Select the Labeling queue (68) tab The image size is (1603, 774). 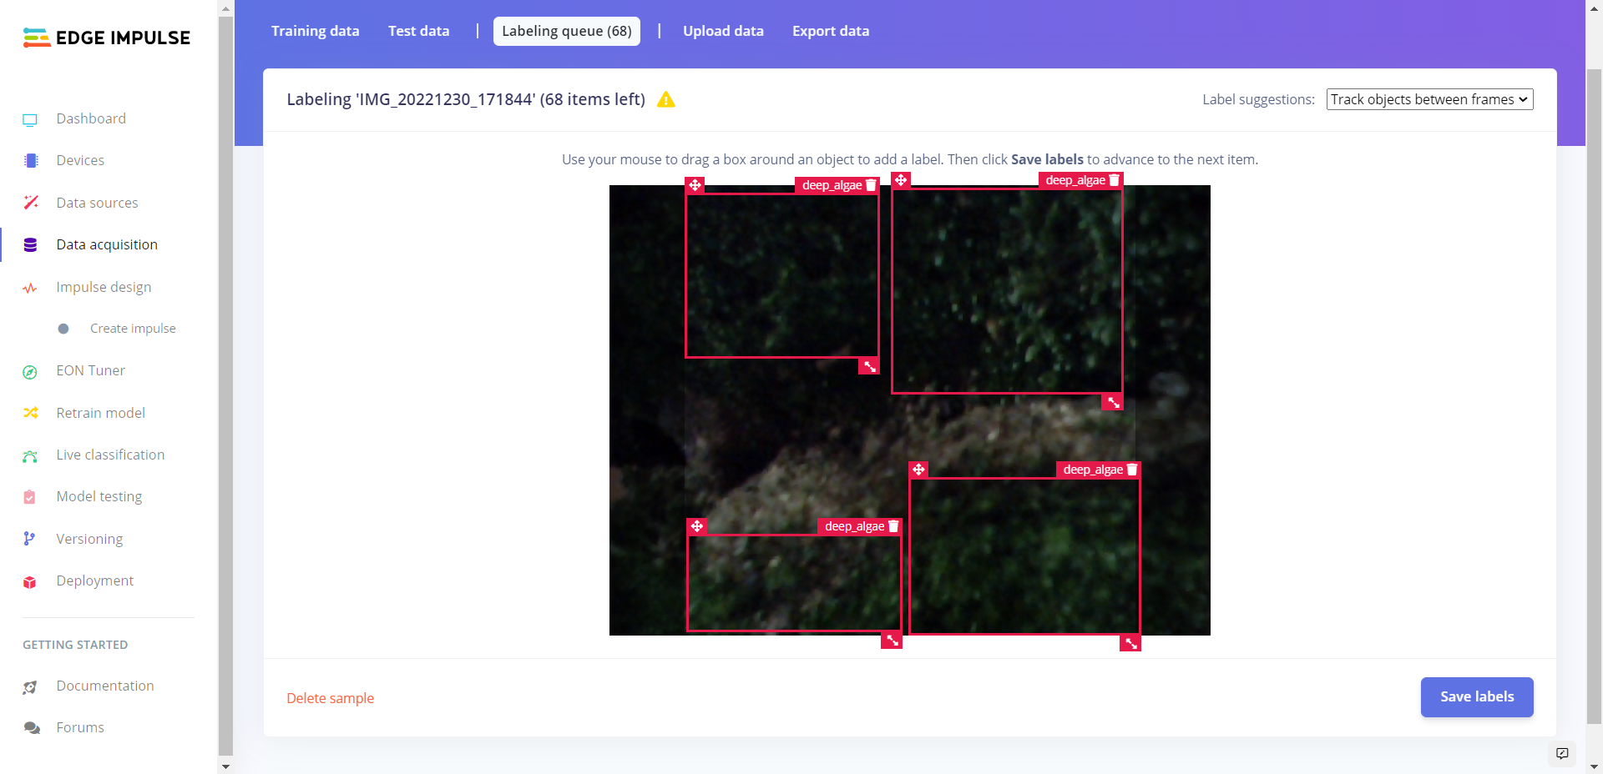567,31
